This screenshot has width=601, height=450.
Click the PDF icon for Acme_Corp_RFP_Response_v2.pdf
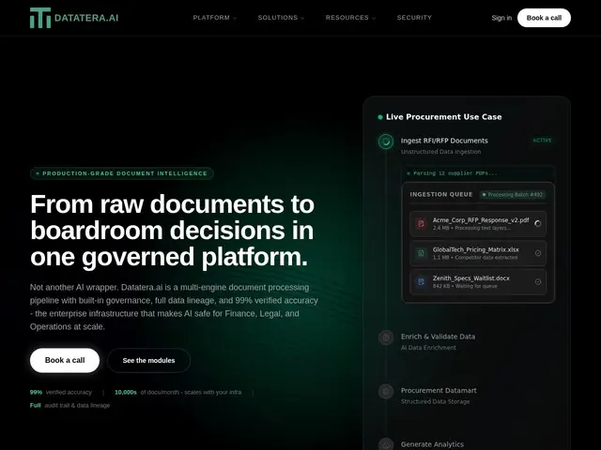(421, 223)
